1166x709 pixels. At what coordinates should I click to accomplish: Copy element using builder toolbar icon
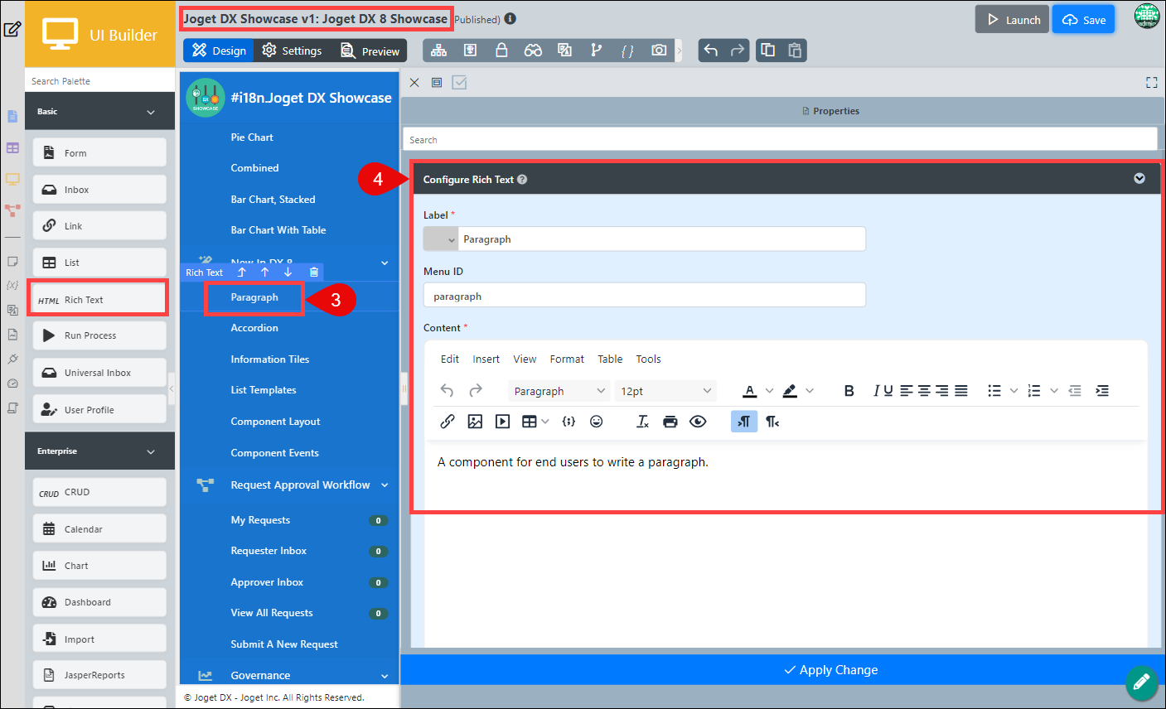pyautogui.click(x=768, y=51)
